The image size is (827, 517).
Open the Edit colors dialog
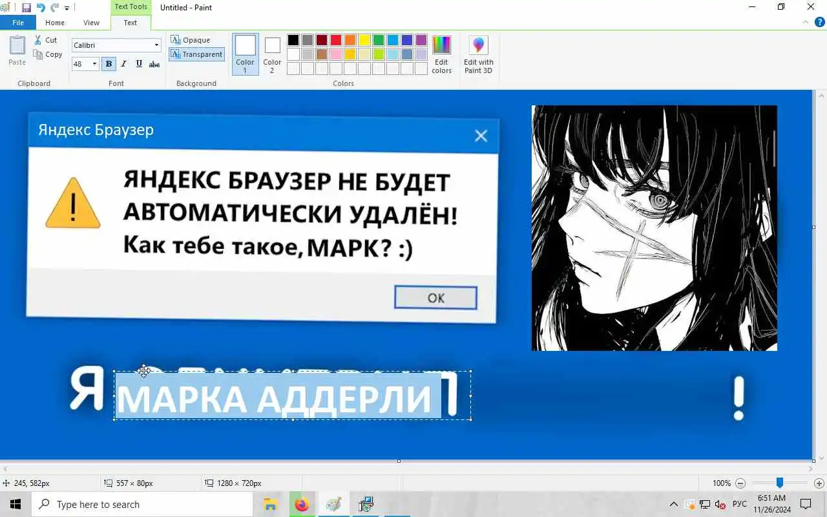442,54
